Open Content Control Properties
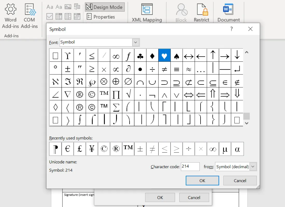 [x=101, y=17]
